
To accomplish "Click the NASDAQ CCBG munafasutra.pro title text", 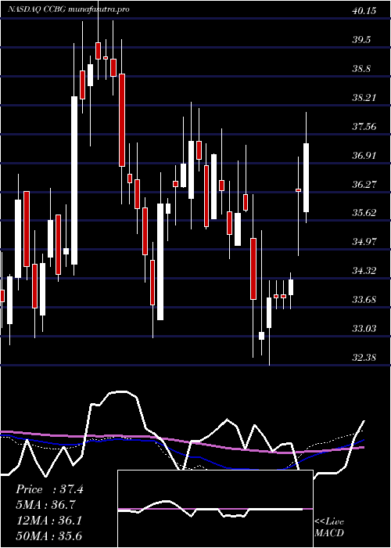I will tap(69, 9).
